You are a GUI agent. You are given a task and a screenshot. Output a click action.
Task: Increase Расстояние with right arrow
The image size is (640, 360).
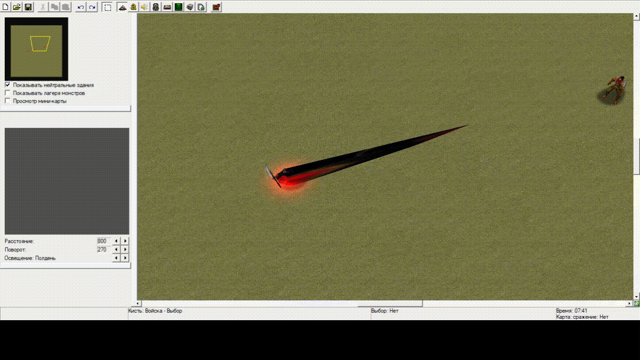[125, 241]
